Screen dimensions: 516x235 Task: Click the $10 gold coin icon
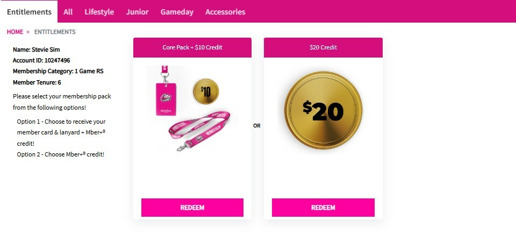[x=206, y=91]
